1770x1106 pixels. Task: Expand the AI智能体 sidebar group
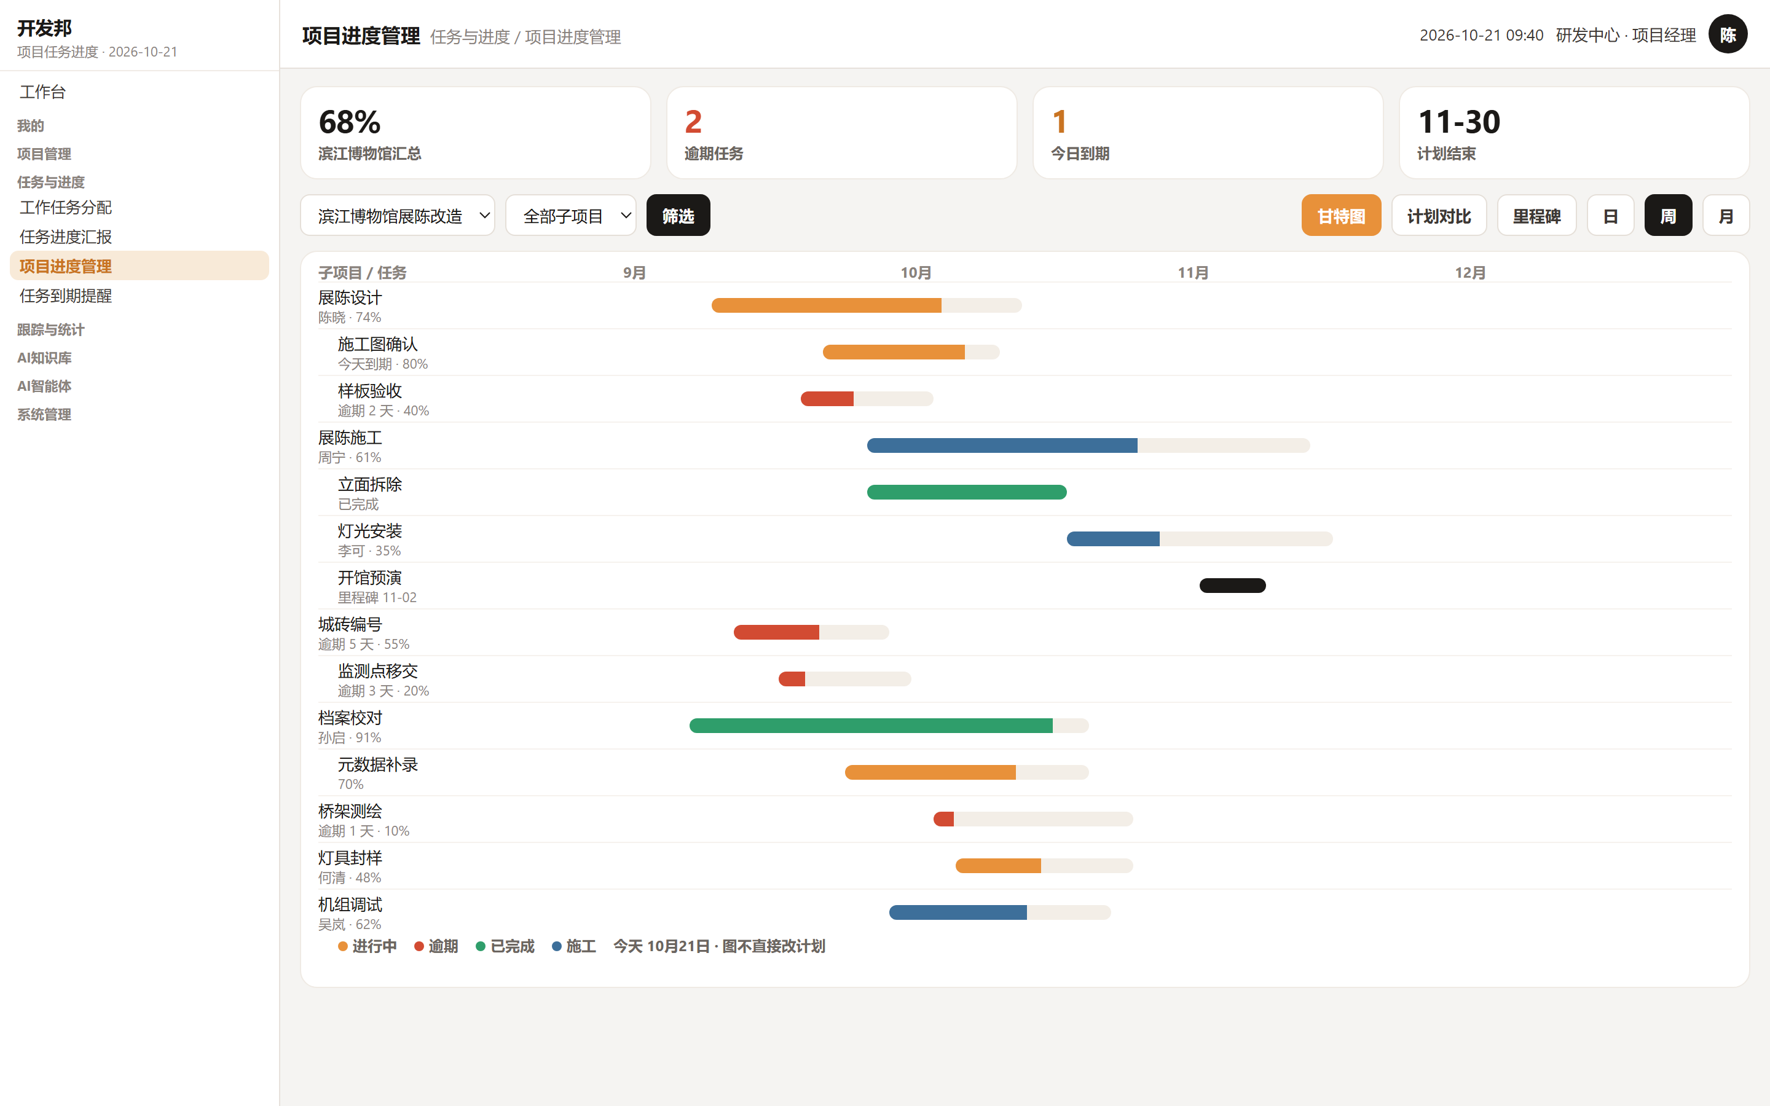pyautogui.click(x=44, y=386)
